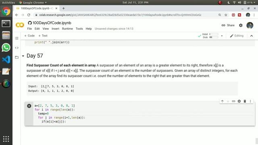This screenshot has width=258, height=145.
Task: Collapse header with up chevron
Action: (x=252, y=36)
